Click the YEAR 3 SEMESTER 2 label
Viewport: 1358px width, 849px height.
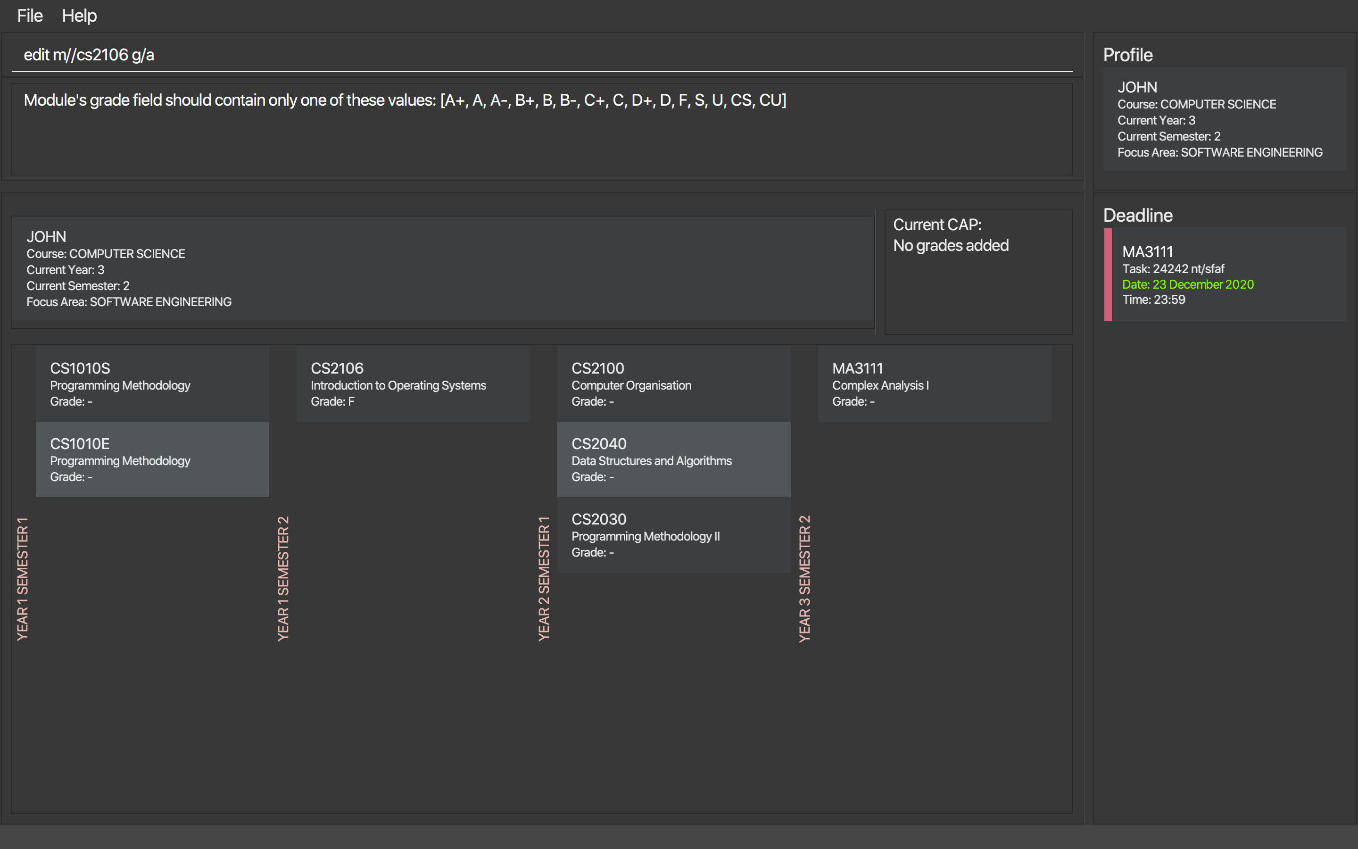pos(805,578)
